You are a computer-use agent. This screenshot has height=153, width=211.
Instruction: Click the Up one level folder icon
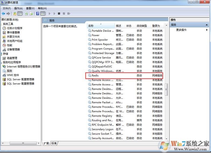[15, 13]
